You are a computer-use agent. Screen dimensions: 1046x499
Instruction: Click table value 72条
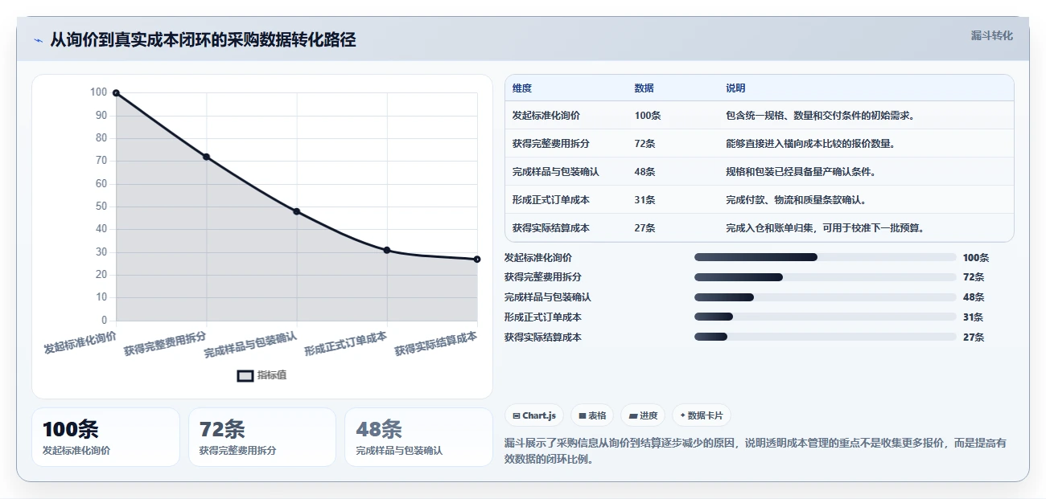tap(645, 144)
